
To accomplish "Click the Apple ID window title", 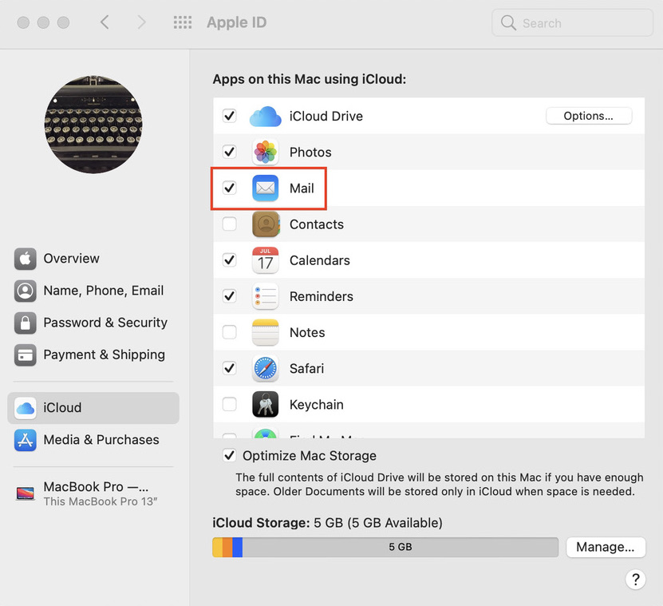I will [x=236, y=22].
